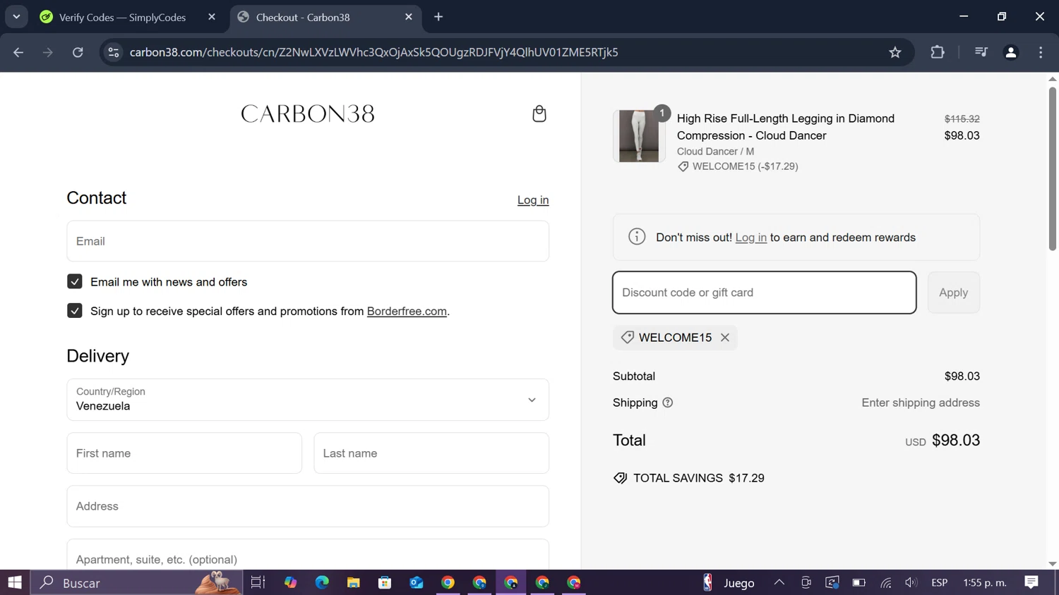This screenshot has width=1059, height=595.
Task: Click Log in link in rewards notice
Action: (750, 238)
